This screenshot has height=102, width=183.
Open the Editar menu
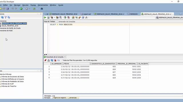(x=5, y=5)
